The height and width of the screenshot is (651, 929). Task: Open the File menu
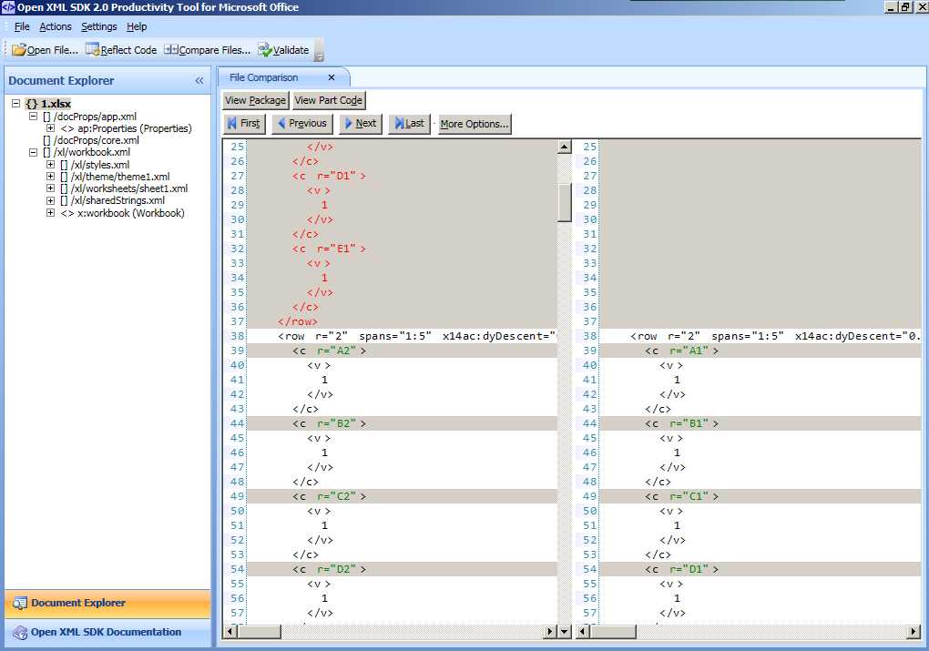pyautogui.click(x=21, y=26)
